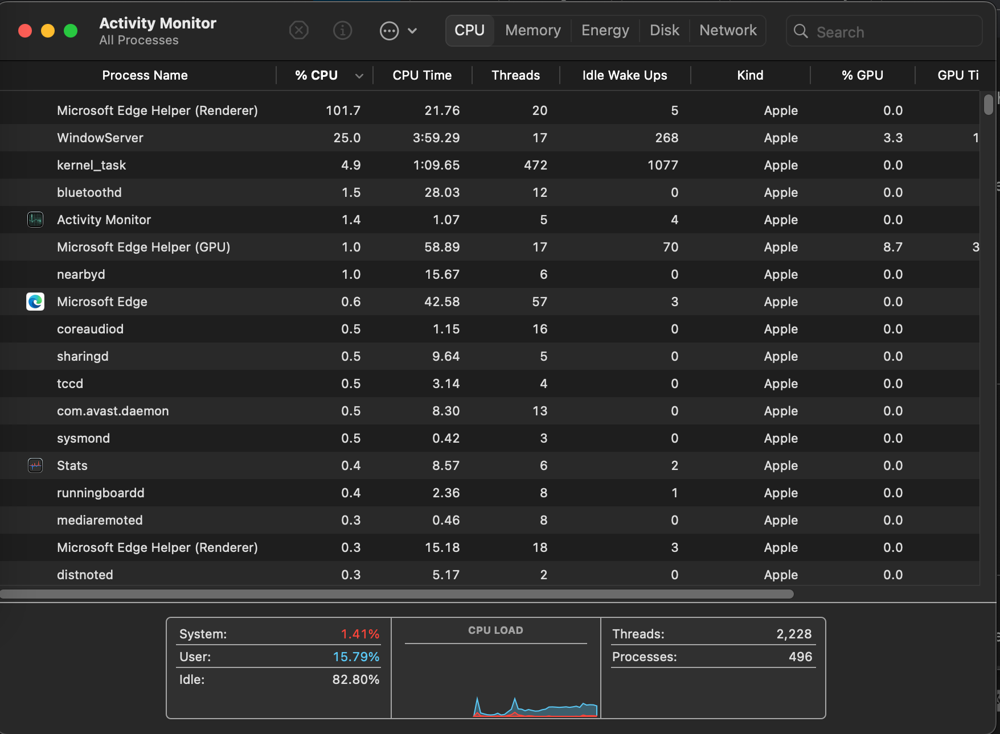The width and height of the screenshot is (1000, 734).
Task: Expand the action menu dropdown chevron
Action: tap(412, 31)
